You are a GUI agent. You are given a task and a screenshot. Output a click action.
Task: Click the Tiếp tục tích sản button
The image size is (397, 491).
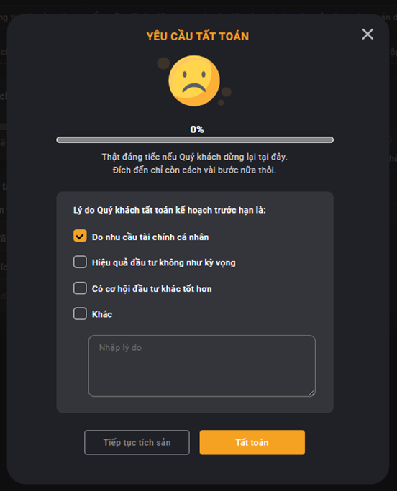[x=137, y=442]
